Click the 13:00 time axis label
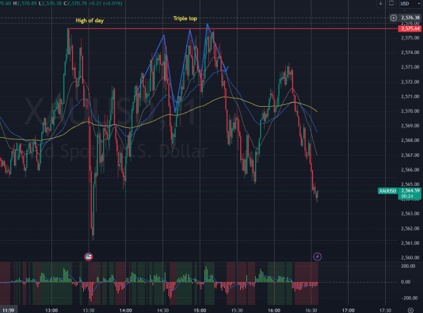 click(51, 310)
